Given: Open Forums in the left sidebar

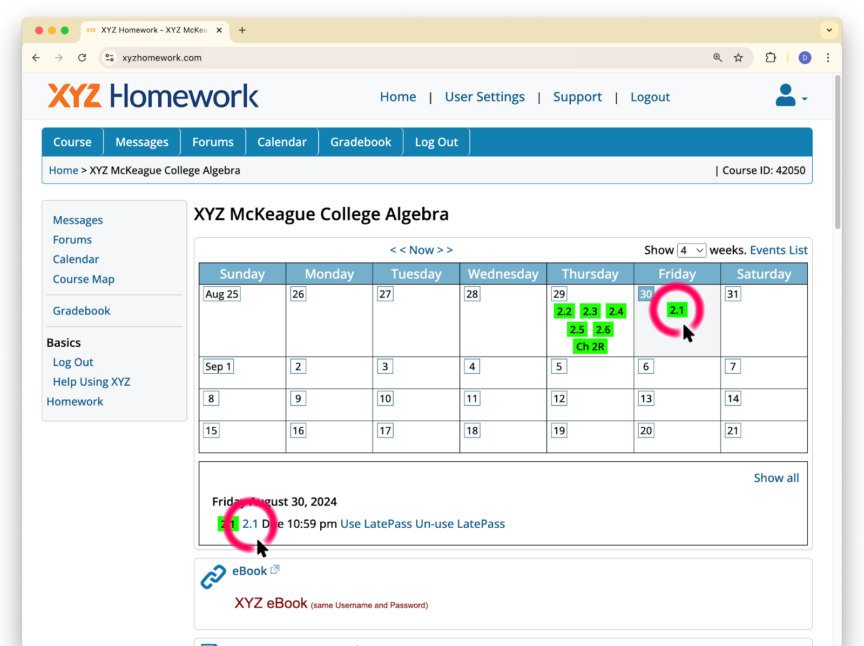Looking at the screenshot, I should coord(72,240).
